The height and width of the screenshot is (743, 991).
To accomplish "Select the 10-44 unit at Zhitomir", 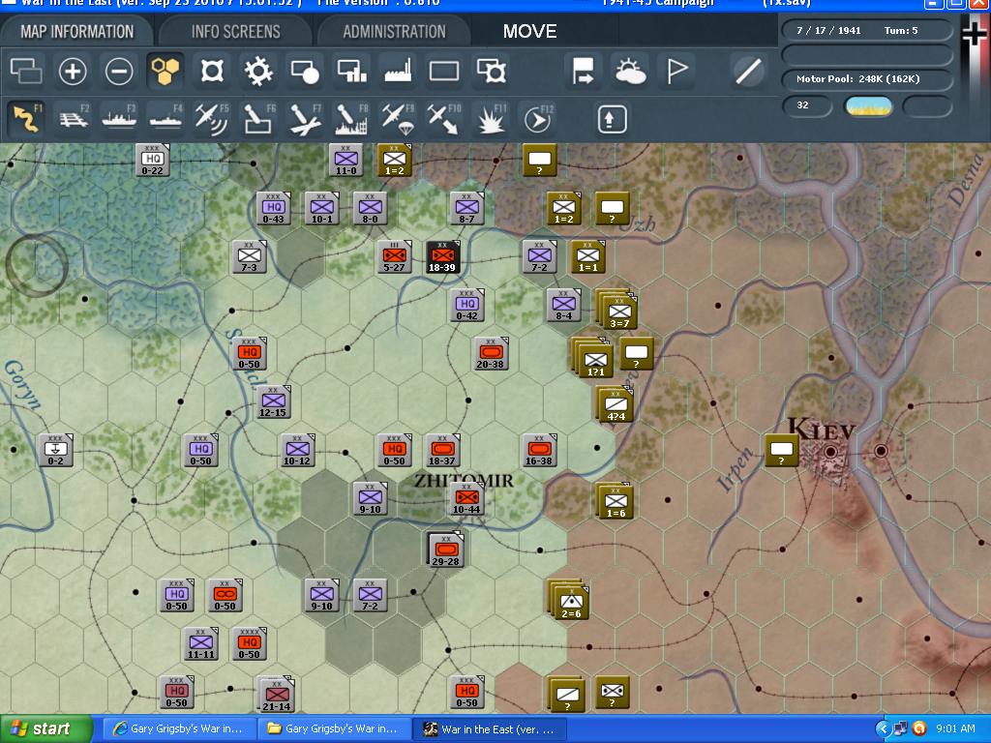I will (466, 499).
